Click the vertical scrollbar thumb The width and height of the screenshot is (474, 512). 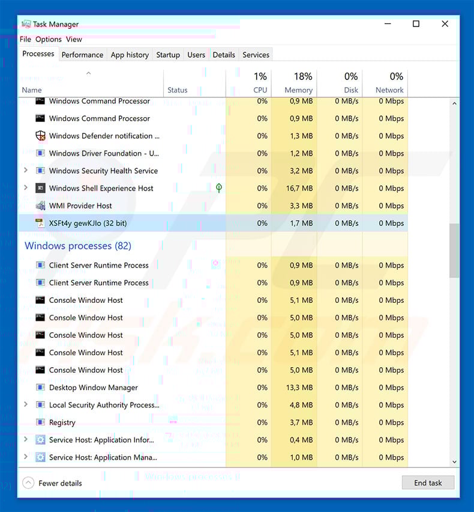pyautogui.click(x=454, y=251)
